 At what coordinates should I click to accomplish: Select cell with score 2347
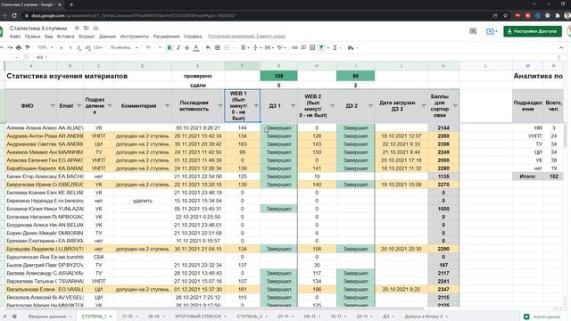pyautogui.click(x=443, y=289)
